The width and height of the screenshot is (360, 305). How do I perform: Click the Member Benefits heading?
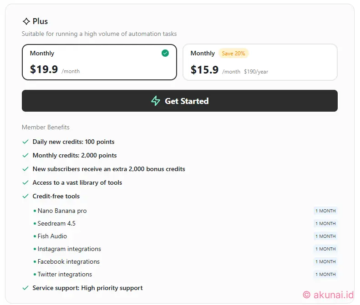coord(46,127)
